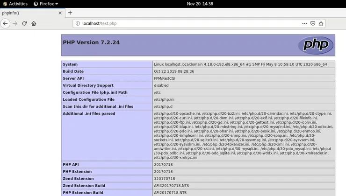This screenshot has width=346, height=196.
Task: Open the Firefox application menu
Action: click(46, 4)
